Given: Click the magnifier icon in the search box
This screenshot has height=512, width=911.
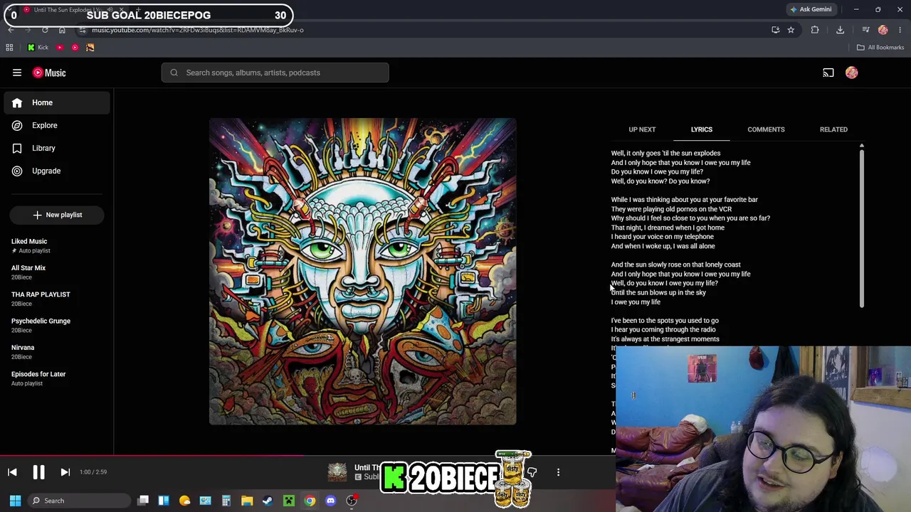Looking at the screenshot, I should point(174,73).
